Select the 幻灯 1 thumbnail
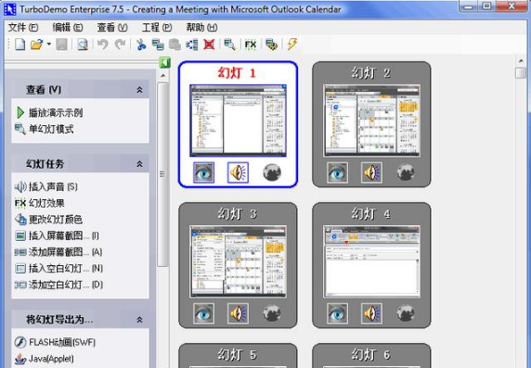 tap(238, 121)
